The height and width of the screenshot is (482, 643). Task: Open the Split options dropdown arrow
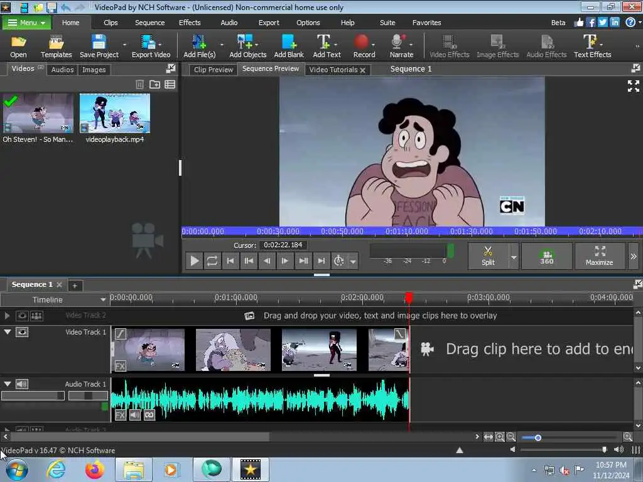click(x=514, y=257)
